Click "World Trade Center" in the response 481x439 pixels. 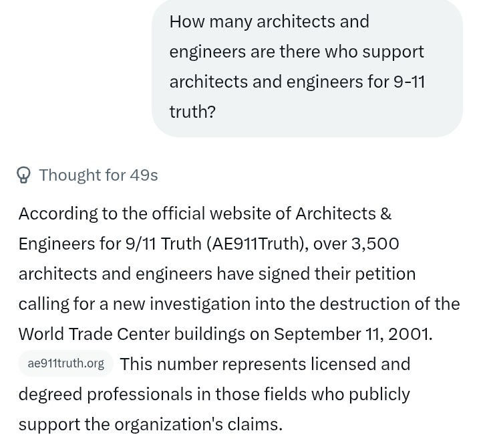point(94,334)
